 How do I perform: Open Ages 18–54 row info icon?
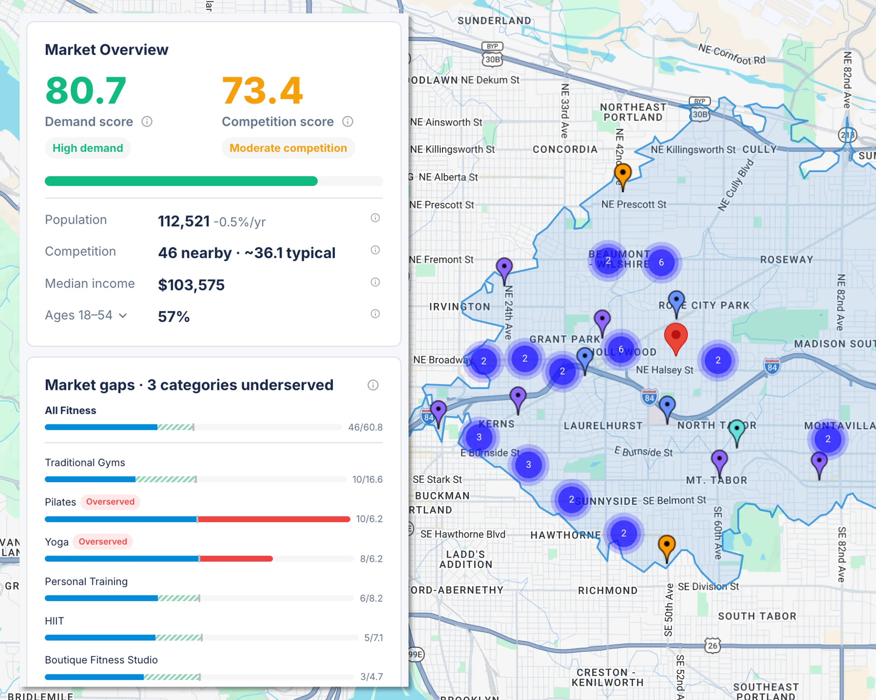point(375,314)
